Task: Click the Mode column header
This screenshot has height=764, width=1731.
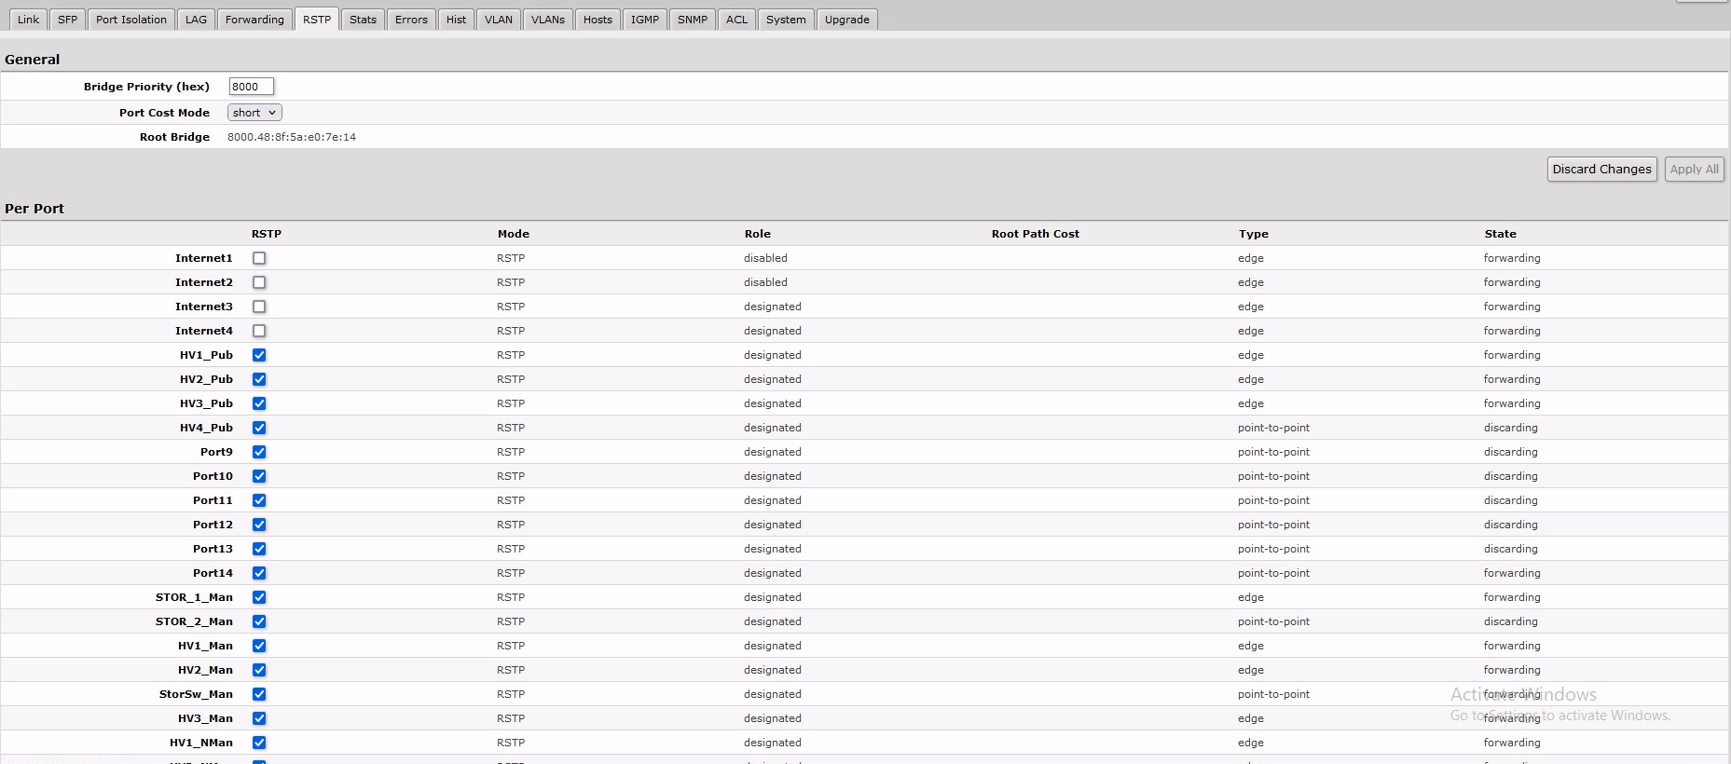Action: point(514,234)
